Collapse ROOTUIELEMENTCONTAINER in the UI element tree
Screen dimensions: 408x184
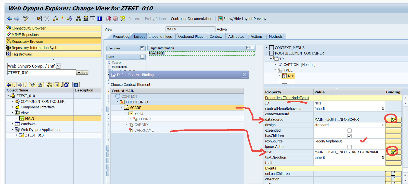267,53
